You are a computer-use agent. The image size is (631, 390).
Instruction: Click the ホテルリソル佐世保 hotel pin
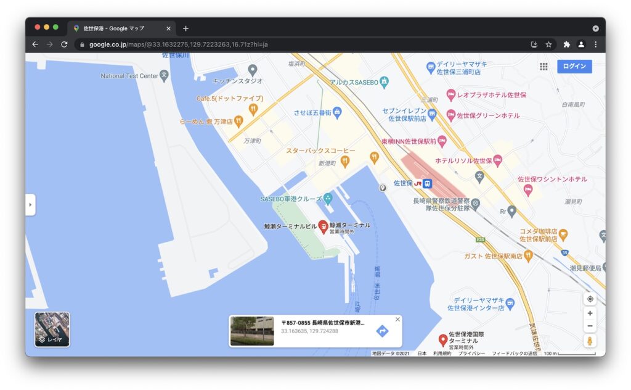pyautogui.click(x=497, y=160)
